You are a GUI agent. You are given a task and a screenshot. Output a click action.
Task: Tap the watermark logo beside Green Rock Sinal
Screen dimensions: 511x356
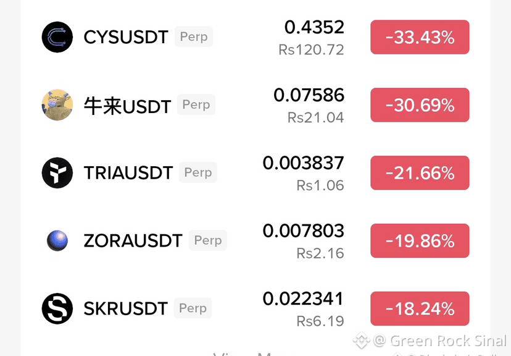[x=361, y=341]
